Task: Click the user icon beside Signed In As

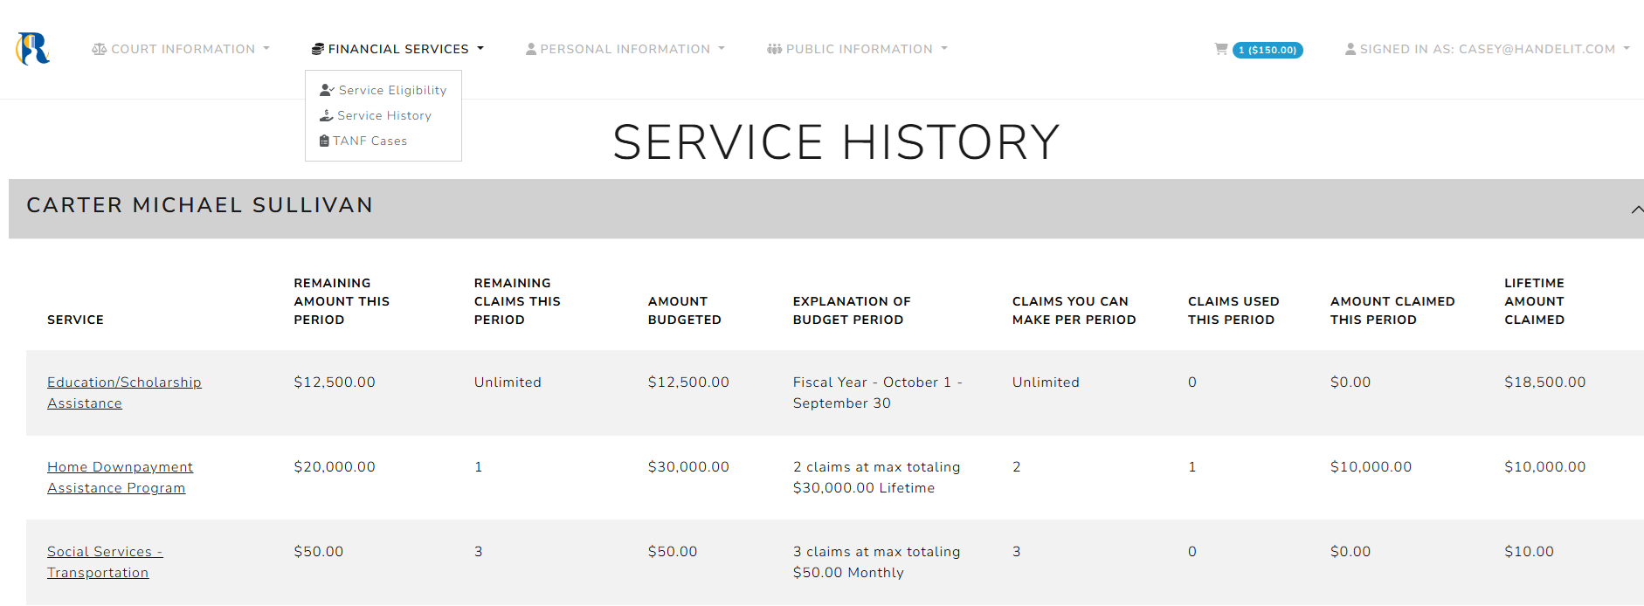Action: [1350, 50]
